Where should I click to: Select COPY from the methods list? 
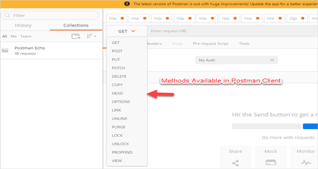(117, 85)
